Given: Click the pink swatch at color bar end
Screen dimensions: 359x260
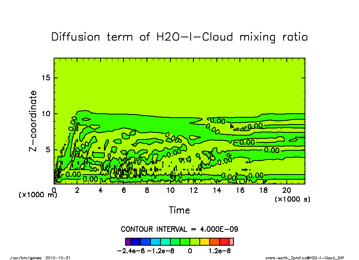Looking at the screenshot, I should (x=232, y=241).
